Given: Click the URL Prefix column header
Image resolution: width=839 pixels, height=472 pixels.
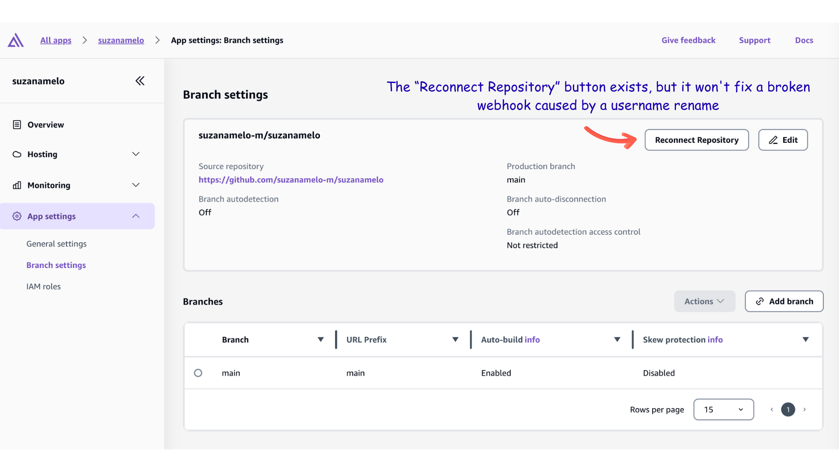Looking at the screenshot, I should coord(366,340).
